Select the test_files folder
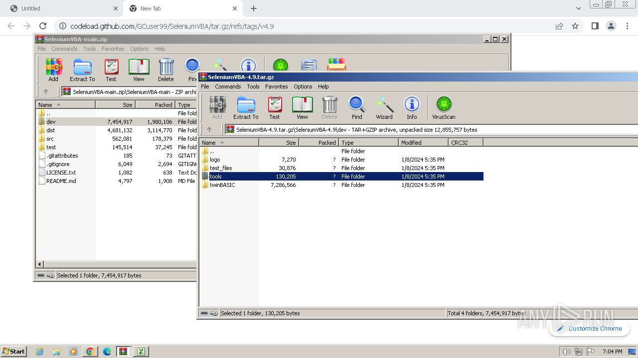The height and width of the screenshot is (358, 638). (221, 168)
